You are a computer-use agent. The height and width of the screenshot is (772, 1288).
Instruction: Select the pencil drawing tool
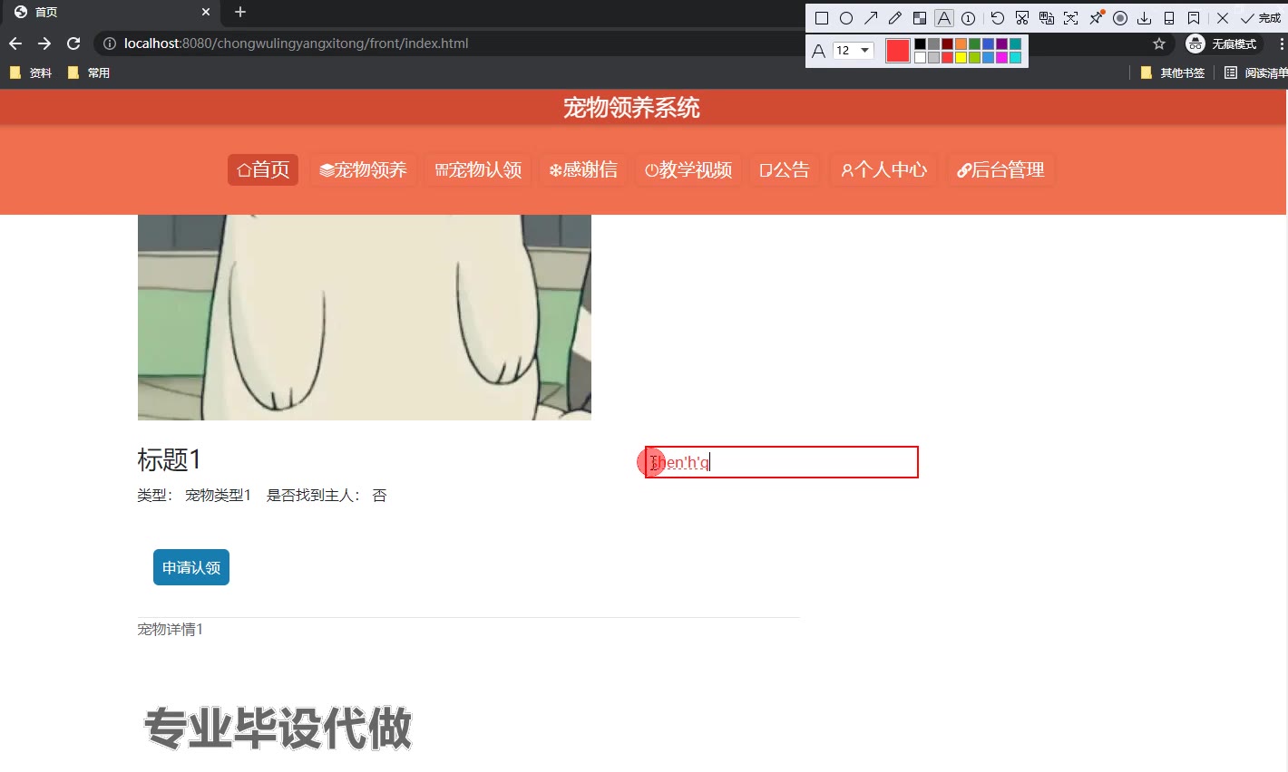(895, 18)
